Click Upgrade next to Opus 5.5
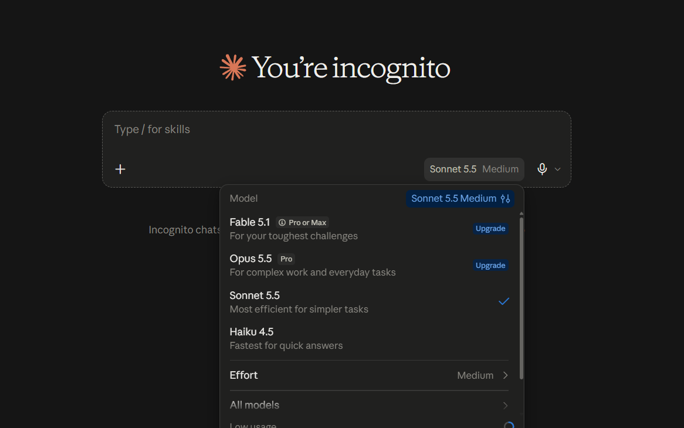Screen dimensions: 684x428 490,266
